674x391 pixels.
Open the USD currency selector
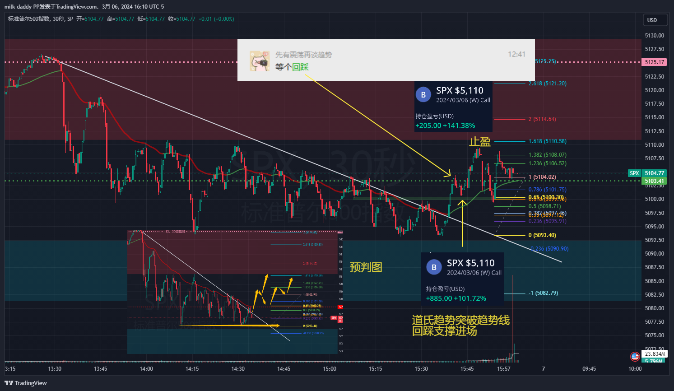(x=652, y=20)
